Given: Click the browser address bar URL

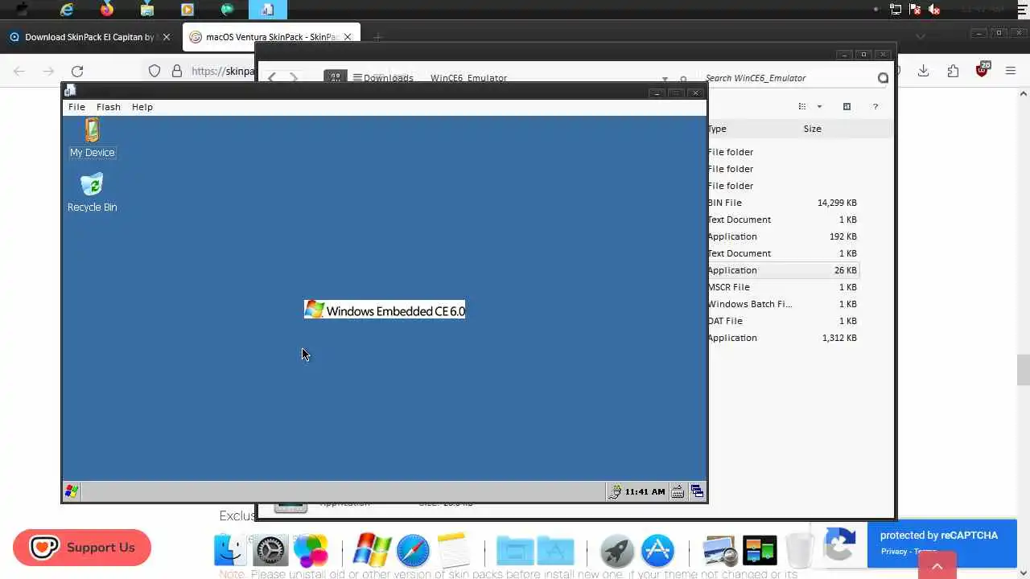Looking at the screenshot, I should 223,71.
